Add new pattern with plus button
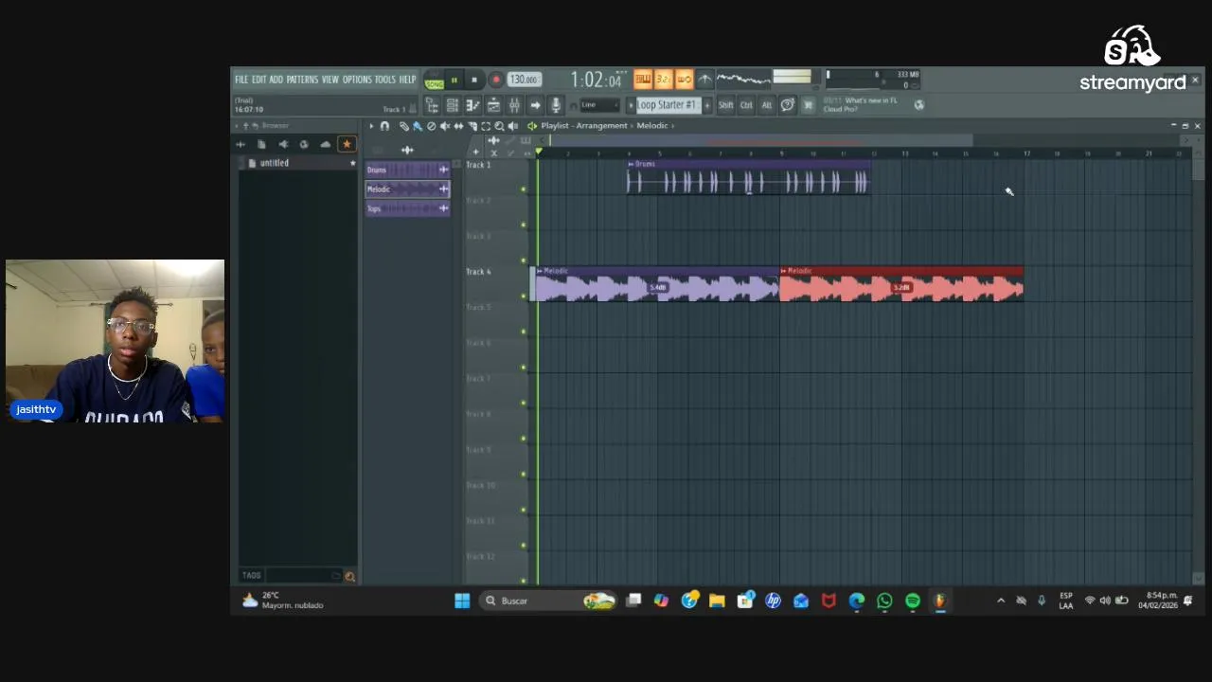Viewport: 1212px width, 682px height. click(707, 105)
